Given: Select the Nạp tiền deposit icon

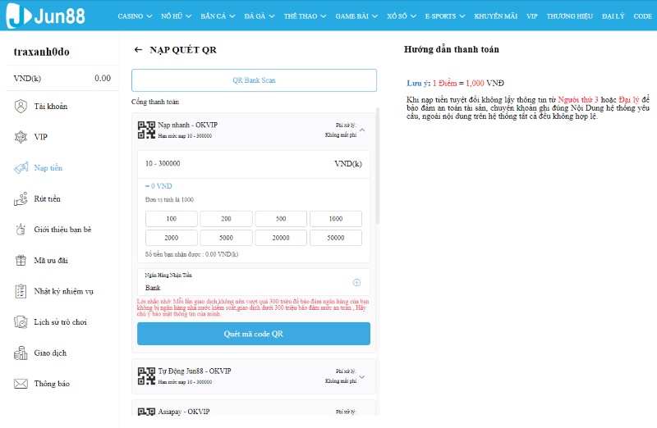Looking at the screenshot, I should [21, 168].
